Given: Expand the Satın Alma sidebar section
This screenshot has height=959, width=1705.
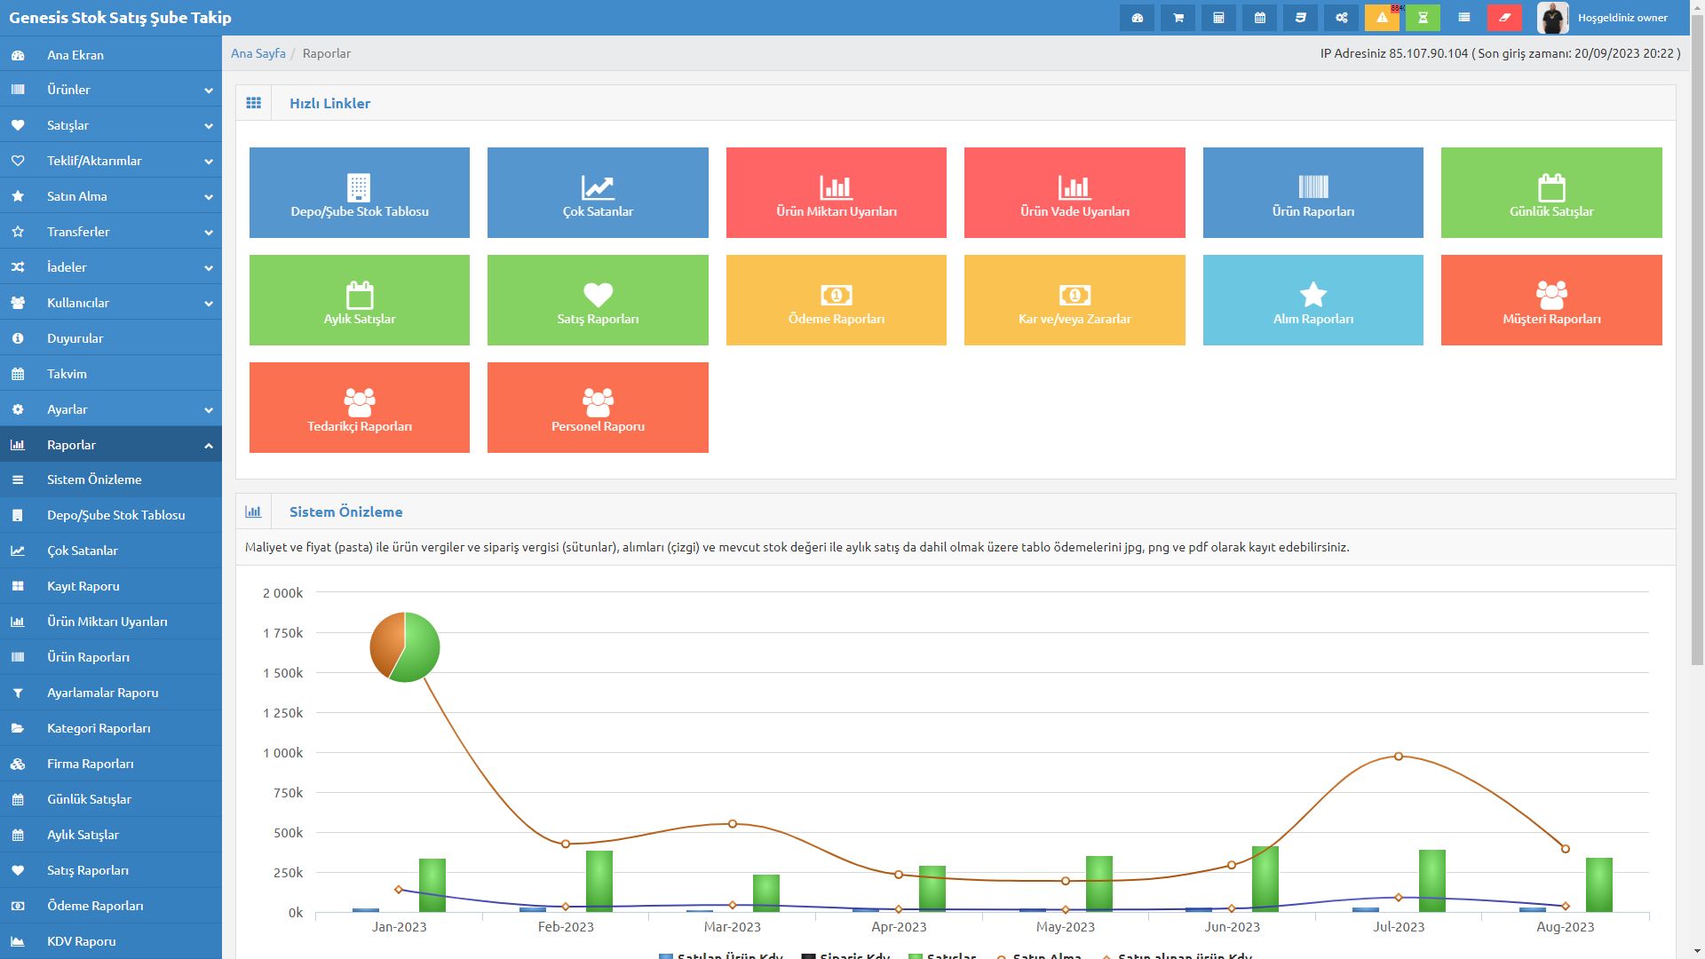Looking at the screenshot, I should [111, 196].
